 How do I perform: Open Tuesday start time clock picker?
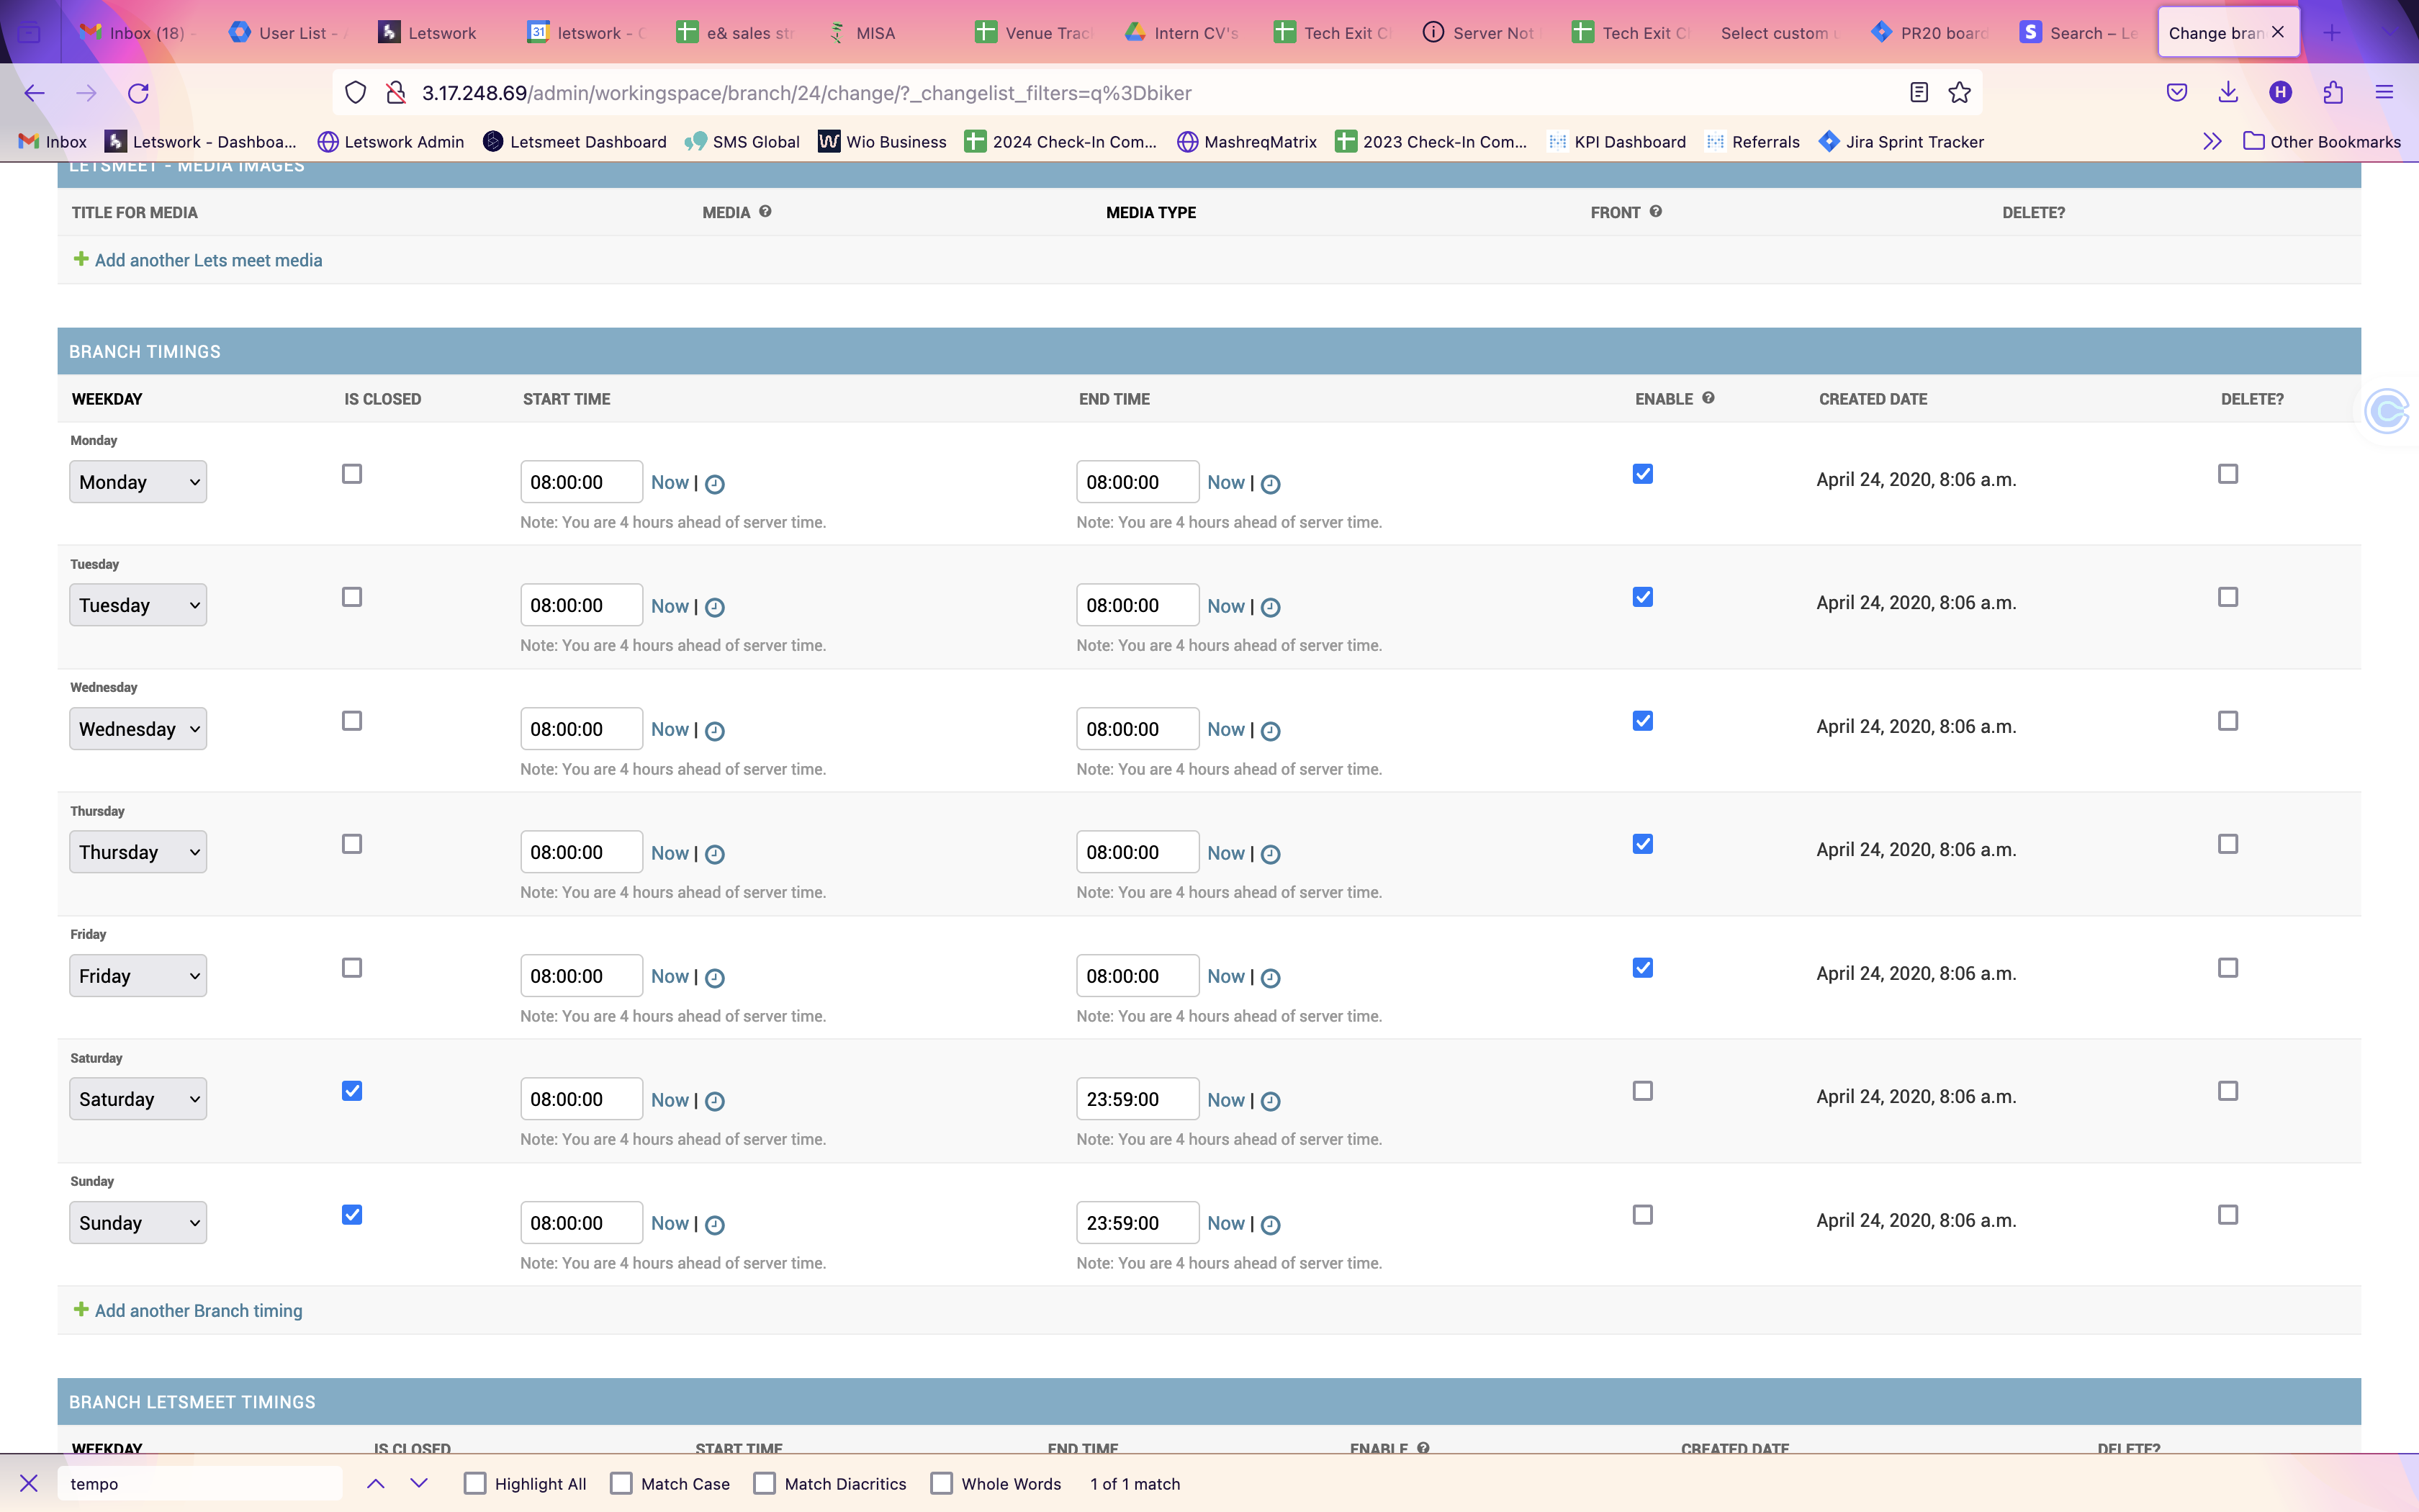click(x=715, y=607)
